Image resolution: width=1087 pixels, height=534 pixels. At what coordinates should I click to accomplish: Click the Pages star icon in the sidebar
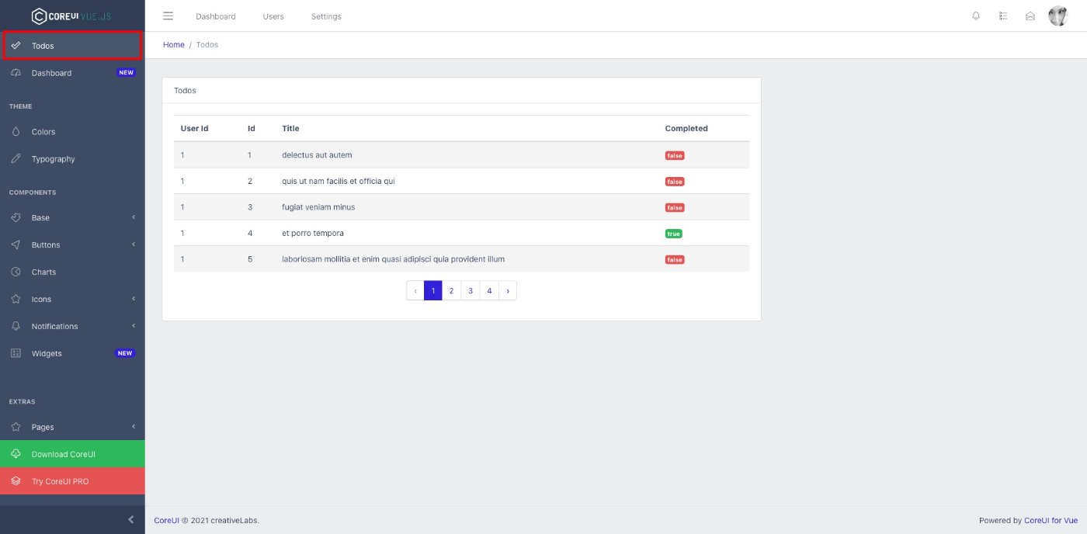[x=16, y=427]
